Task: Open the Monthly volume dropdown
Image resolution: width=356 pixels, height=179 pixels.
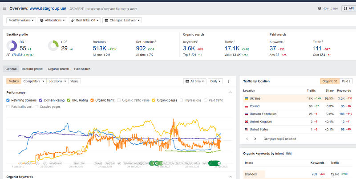Action: [x=21, y=20]
